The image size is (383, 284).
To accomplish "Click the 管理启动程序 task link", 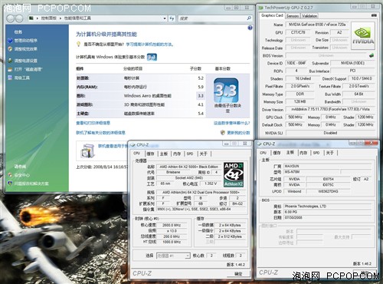I will [25, 41].
